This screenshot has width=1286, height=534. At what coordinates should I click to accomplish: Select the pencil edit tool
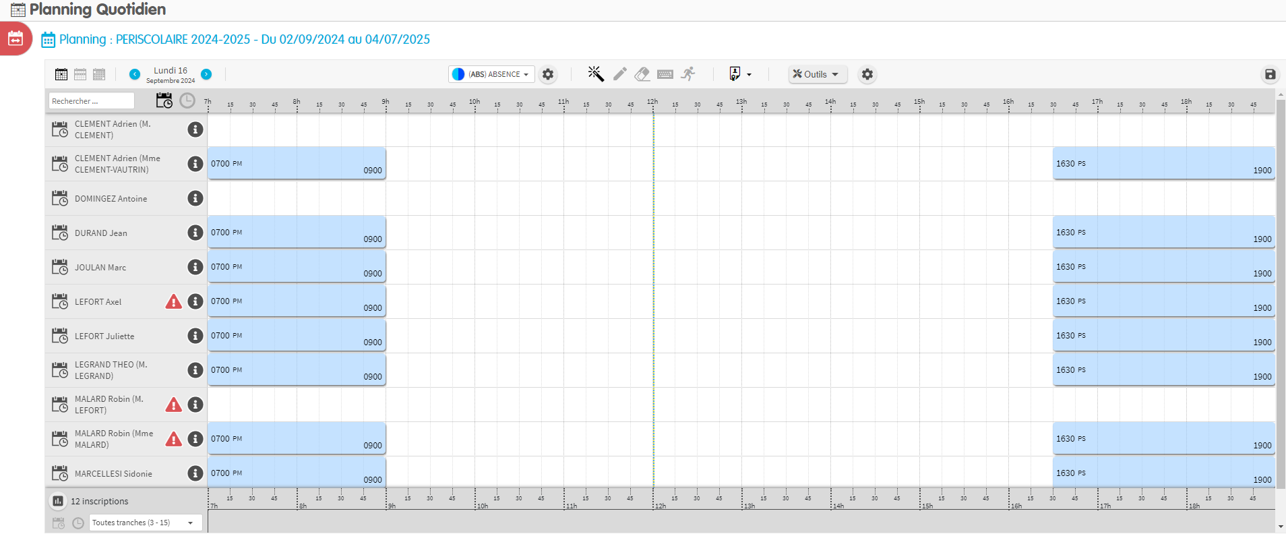(x=619, y=74)
